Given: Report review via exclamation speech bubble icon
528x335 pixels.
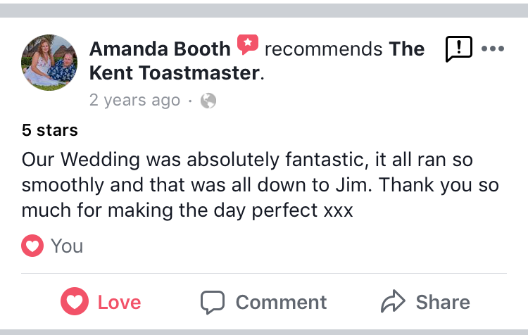Looking at the screenshot, I should click(x=458, y=49).
